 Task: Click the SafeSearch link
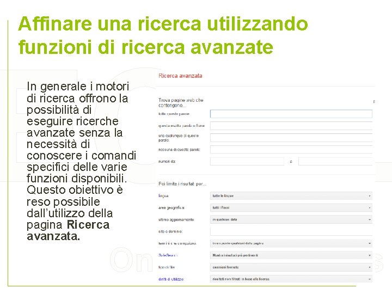point(168,255)
